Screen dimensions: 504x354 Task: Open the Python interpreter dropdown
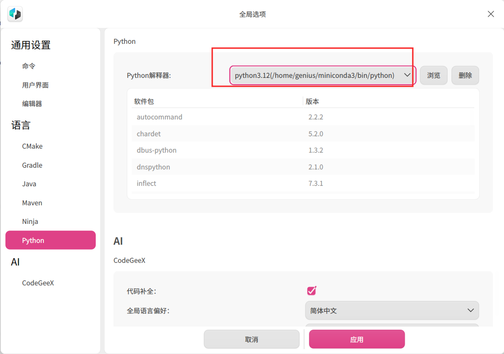pos(323,75)
